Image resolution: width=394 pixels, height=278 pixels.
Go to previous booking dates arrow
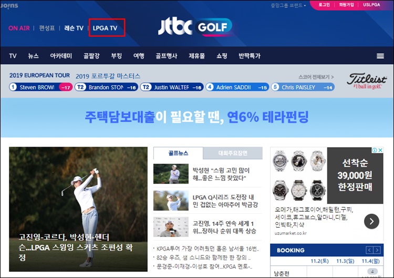click(x=369, y=250)
